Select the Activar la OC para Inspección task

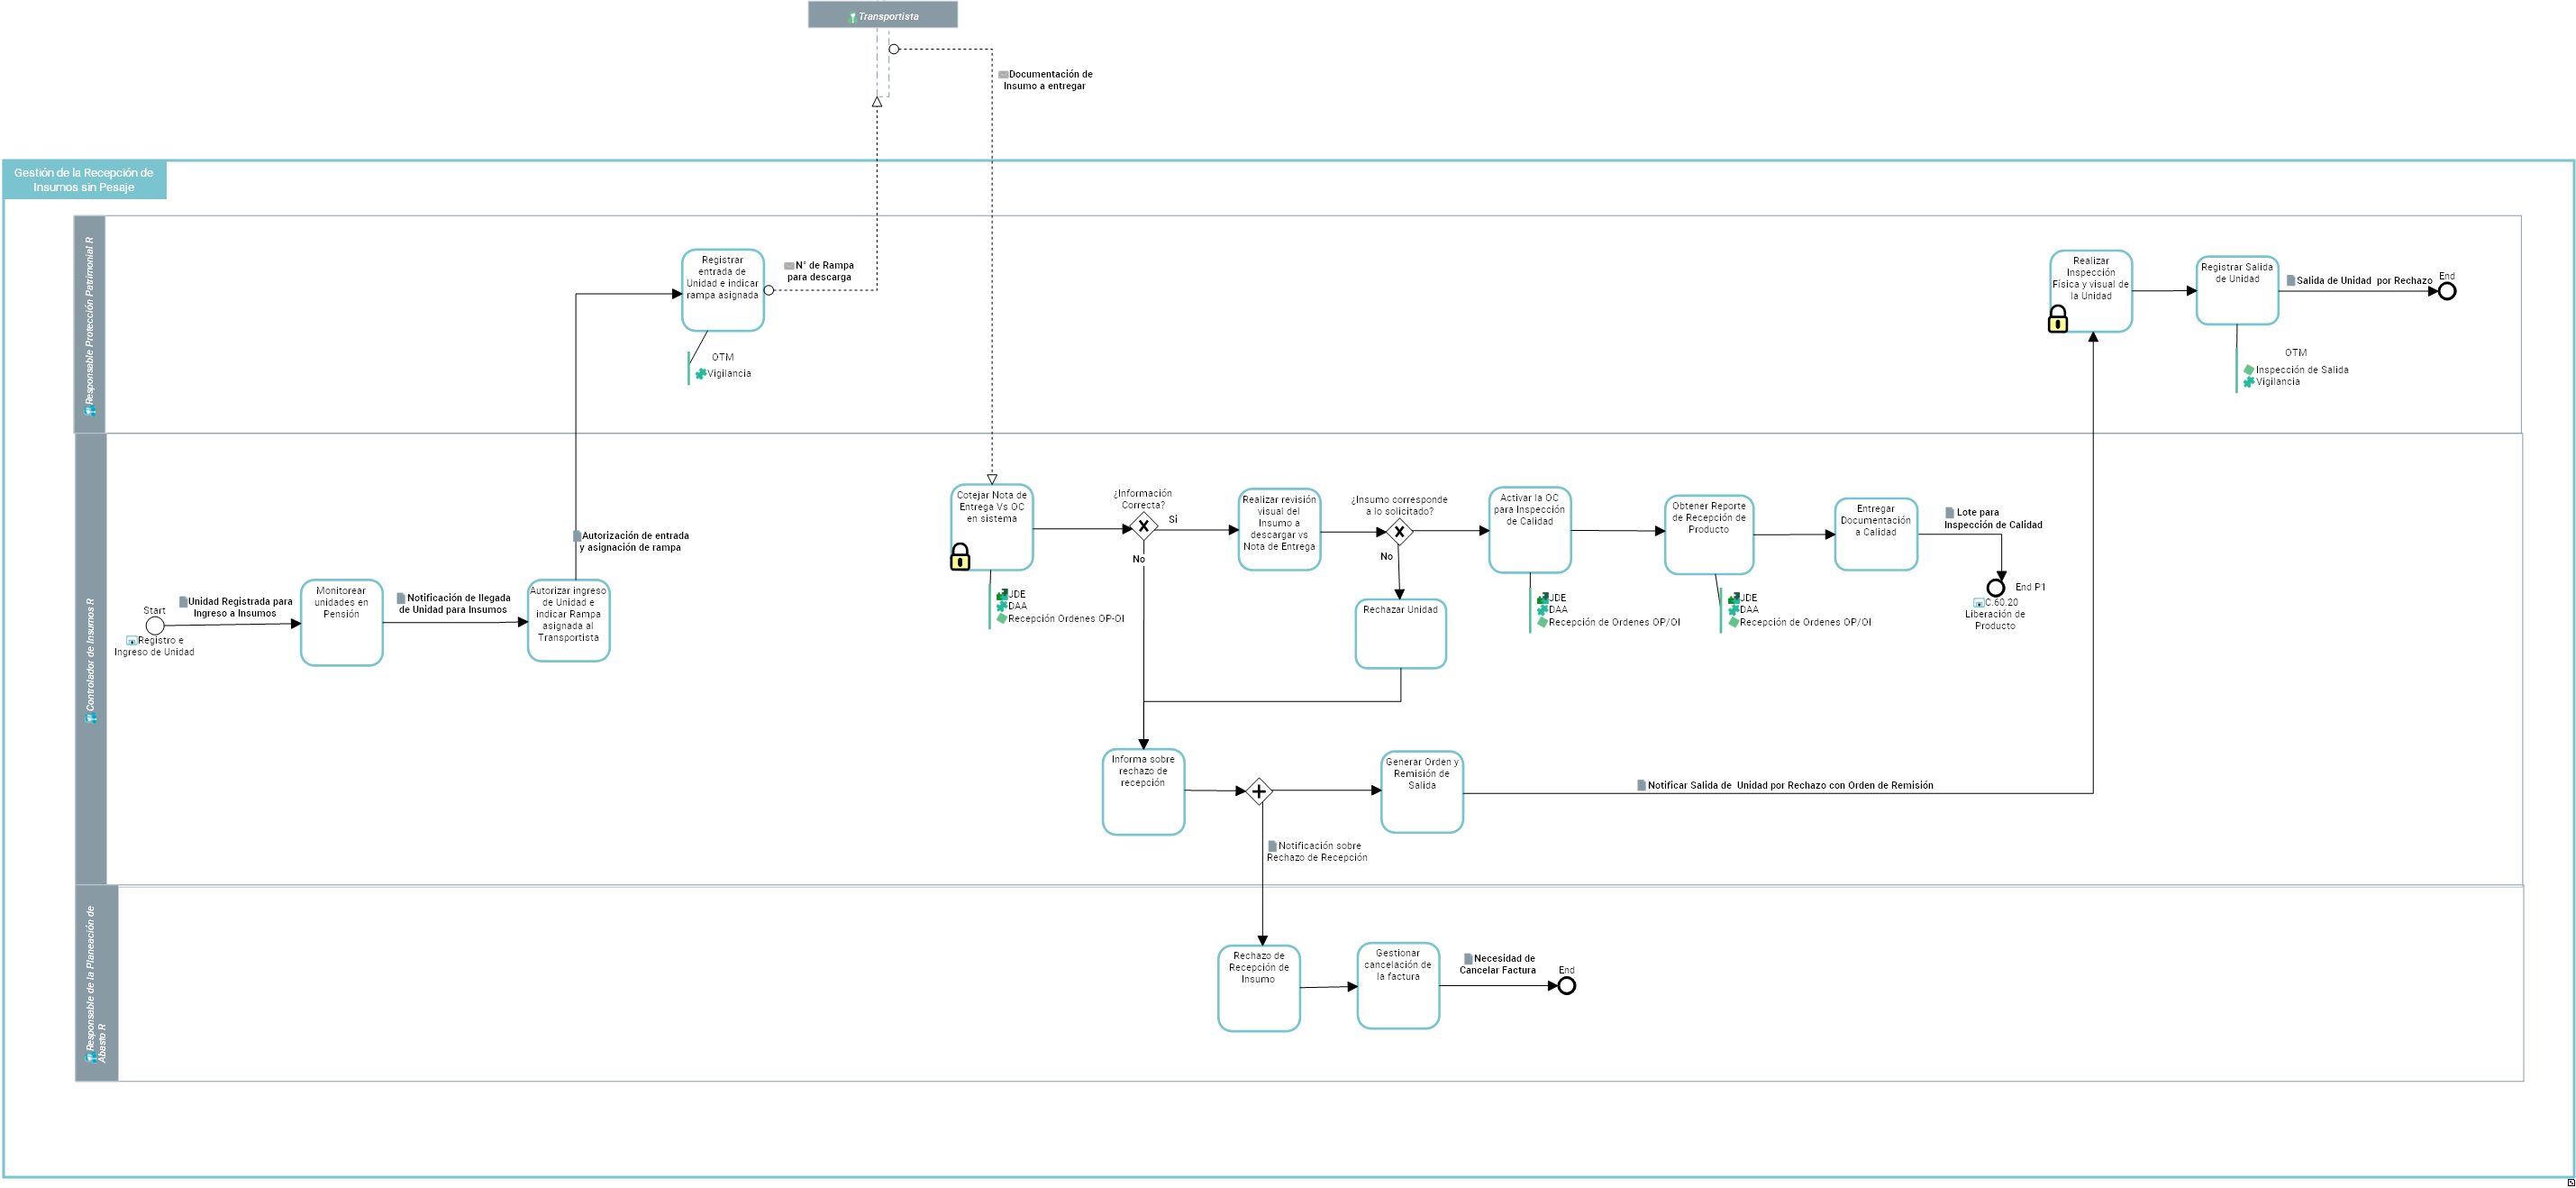[x=1530, y=530]
